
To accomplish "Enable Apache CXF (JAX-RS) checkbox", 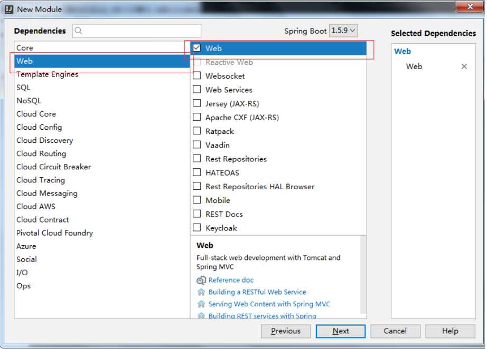I will (x=196, y=117).
